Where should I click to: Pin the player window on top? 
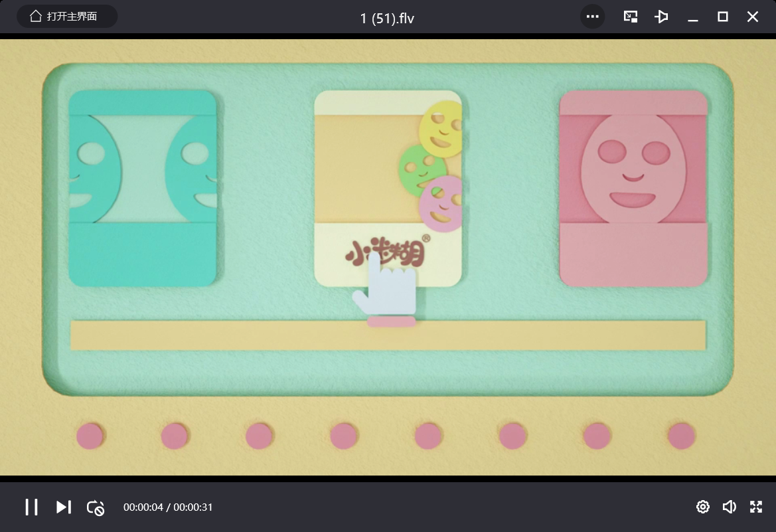pyautogui.click(x=661, y=17)
